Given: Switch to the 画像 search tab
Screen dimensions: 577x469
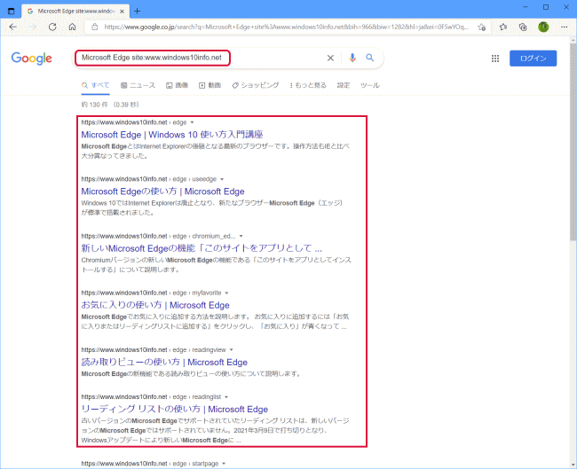Looking at the screenshot, I should pyautogui.click(x=177, y=85).
